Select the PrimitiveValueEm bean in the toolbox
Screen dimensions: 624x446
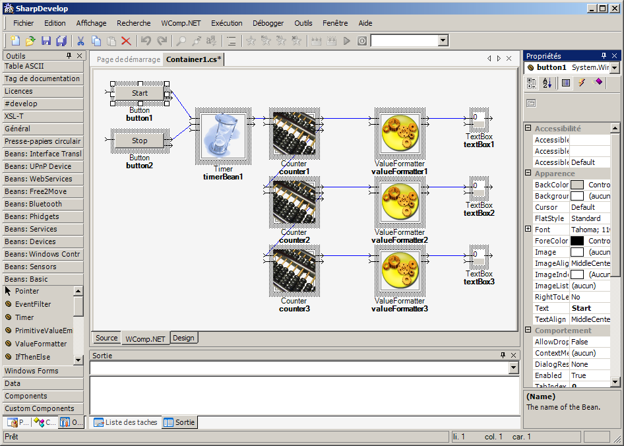point(44,331)
